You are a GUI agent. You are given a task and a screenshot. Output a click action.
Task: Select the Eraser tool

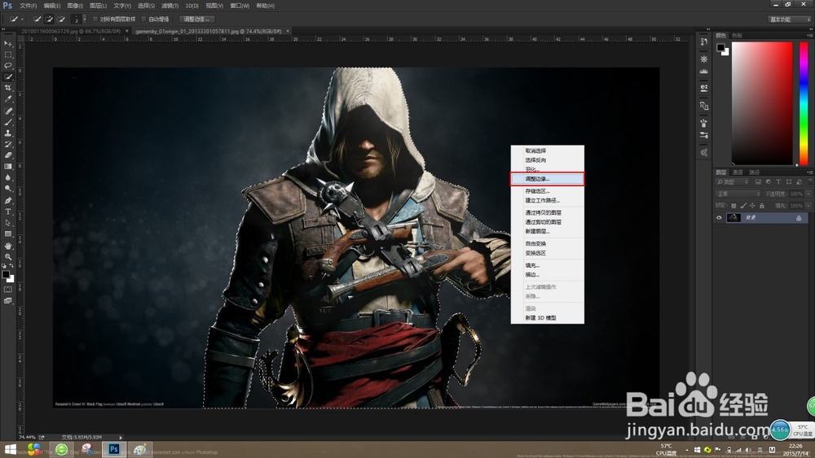[8, 155]
